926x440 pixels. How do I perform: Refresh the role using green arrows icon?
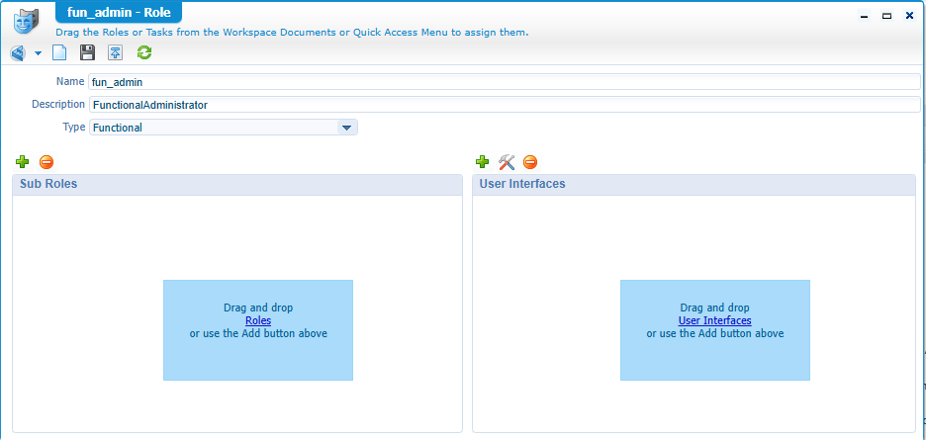tap(144, 53)
